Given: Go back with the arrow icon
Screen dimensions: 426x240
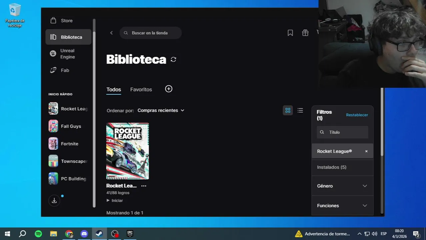Looking at the screenshot, I should 111,33.
